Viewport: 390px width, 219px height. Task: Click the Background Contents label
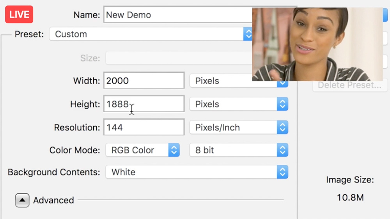[x=54, y=172]
